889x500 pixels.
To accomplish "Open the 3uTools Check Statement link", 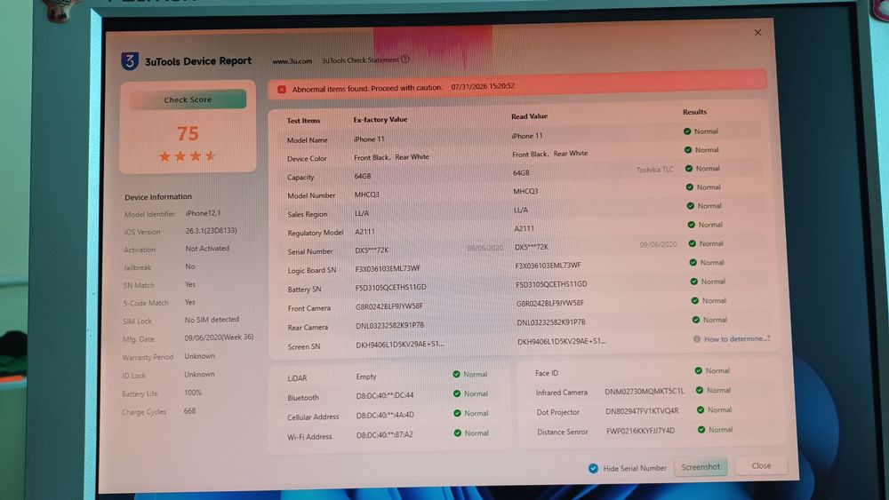I will [361, 60].
